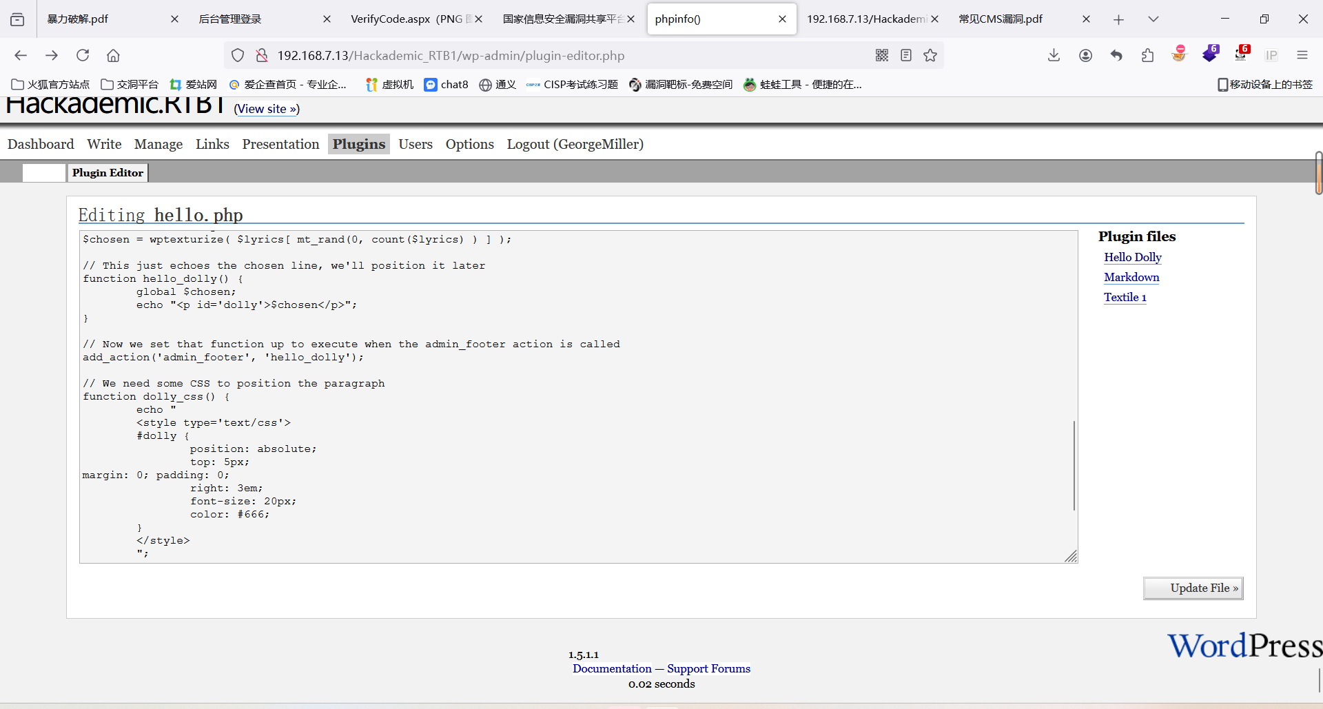
Task: Click the textarea resize handle corner
Action: pyautogui.click(x=1071, y=557)
